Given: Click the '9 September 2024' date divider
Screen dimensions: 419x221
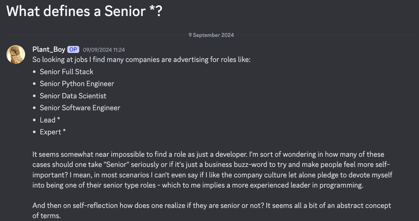Looking at the screenshot, I should tap(211, 35).
